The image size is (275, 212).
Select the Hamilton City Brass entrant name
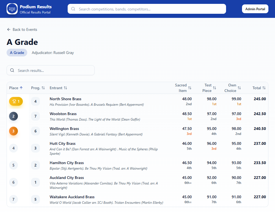pyautogui.click(x=67, y=163)
